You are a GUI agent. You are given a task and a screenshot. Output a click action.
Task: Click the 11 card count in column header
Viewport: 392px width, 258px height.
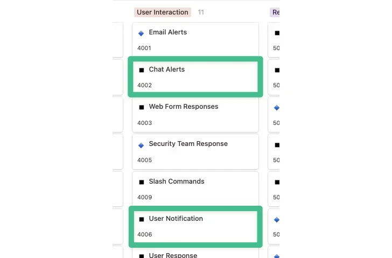pyautogui.click(x=201, y=12)
